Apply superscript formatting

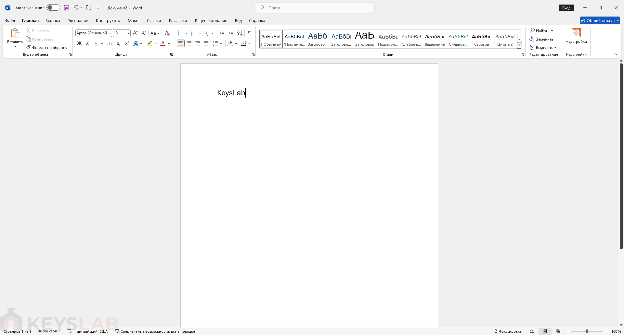point(127,43)
